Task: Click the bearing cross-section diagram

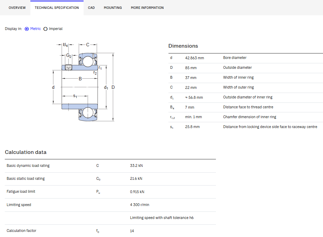Action: tap(84, 82)
